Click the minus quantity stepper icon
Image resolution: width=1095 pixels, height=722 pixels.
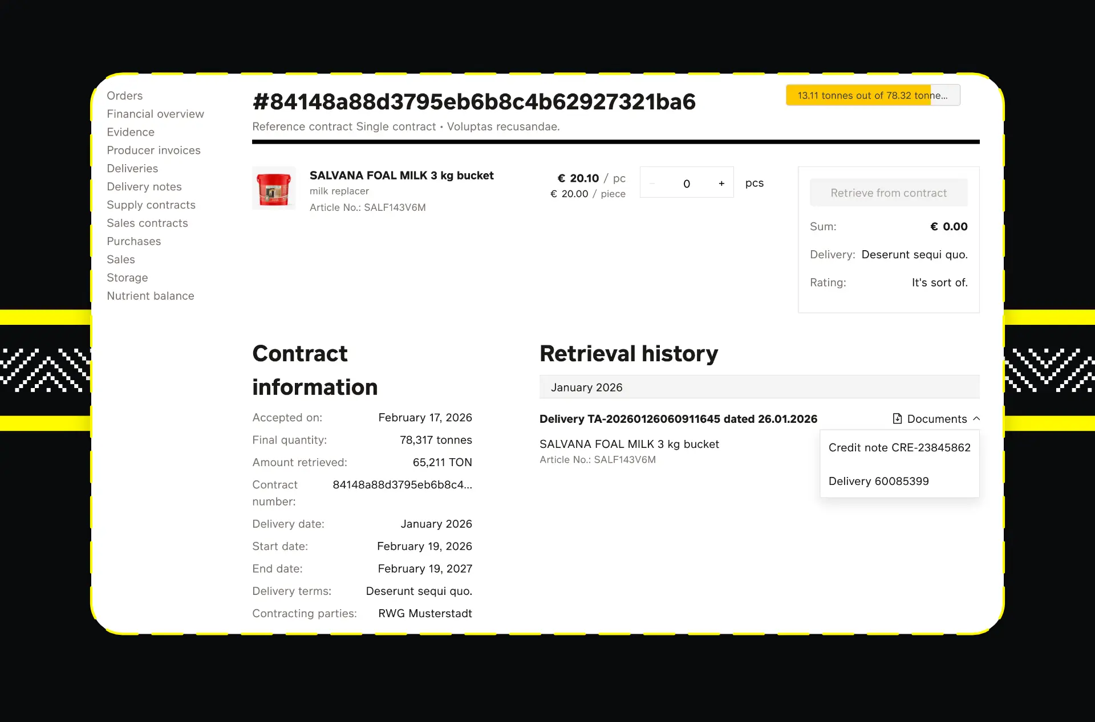coord(652,183)
